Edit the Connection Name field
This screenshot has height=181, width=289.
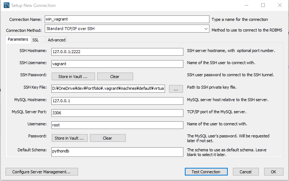[x=127, y=19]
